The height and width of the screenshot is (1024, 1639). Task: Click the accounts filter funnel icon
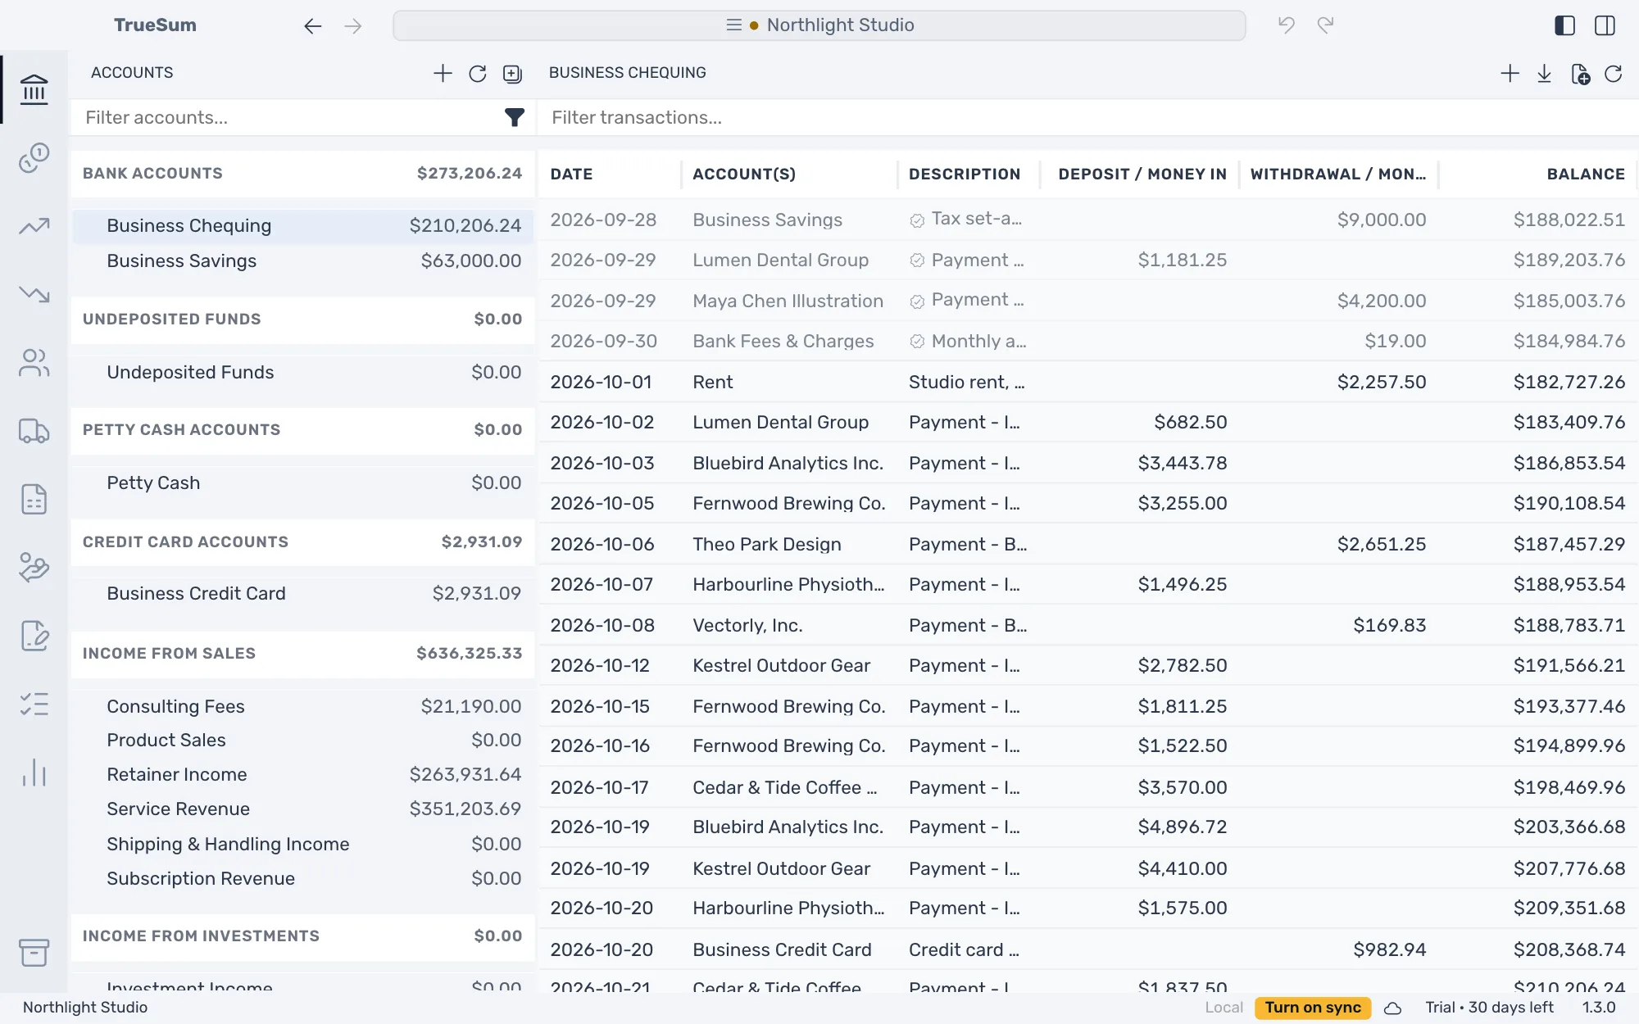(x=515, y=118)
